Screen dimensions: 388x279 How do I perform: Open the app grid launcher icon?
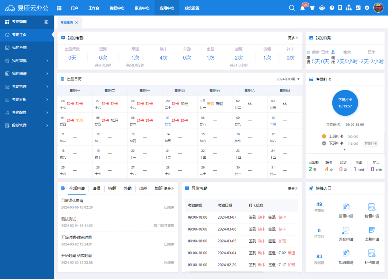(x=59, y=8)
